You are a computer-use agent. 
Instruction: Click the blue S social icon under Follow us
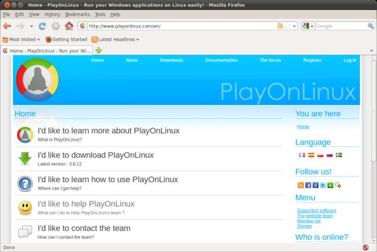(315, 185)
